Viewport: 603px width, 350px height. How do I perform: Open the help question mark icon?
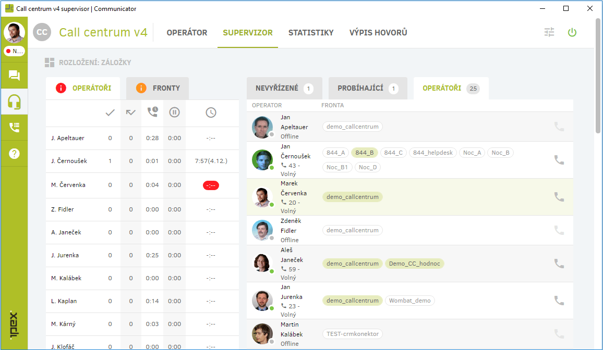pyautogui.click(x=14, y=154)
